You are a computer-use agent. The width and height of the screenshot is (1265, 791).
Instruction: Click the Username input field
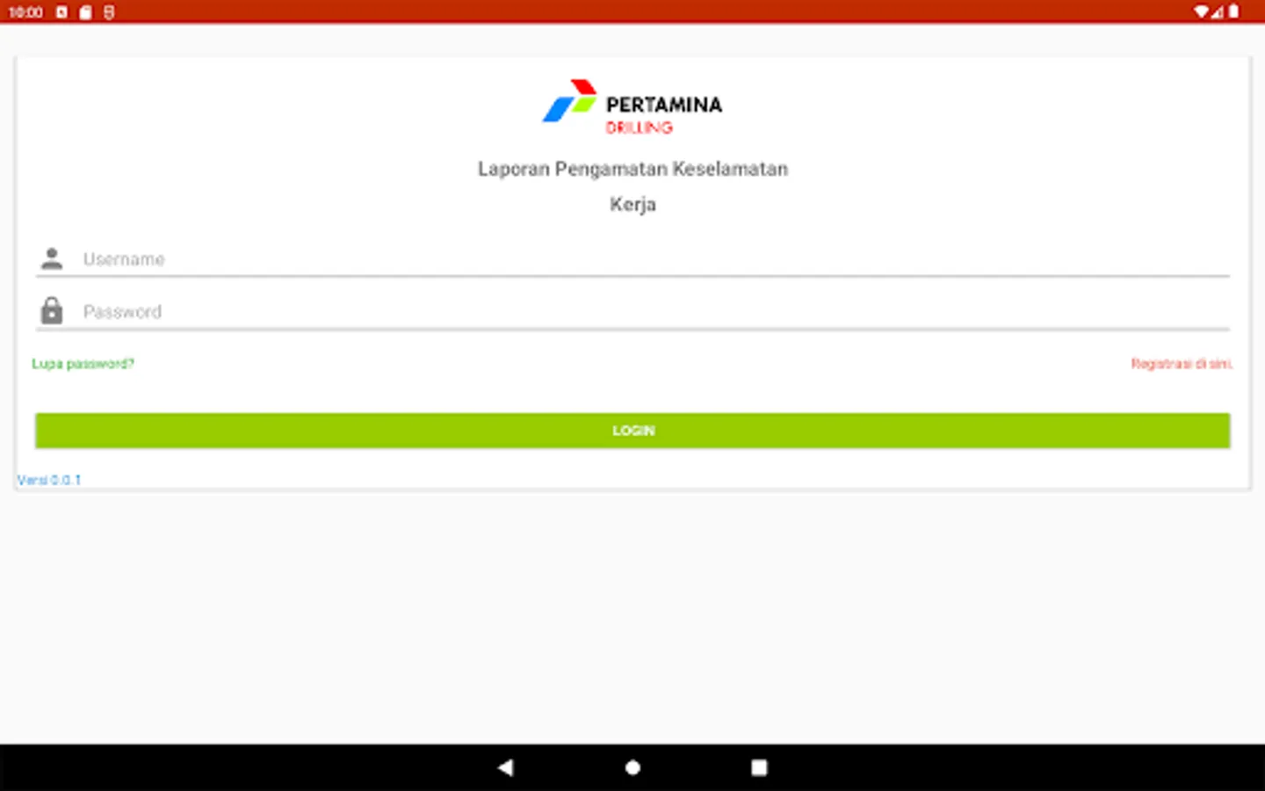632,259
